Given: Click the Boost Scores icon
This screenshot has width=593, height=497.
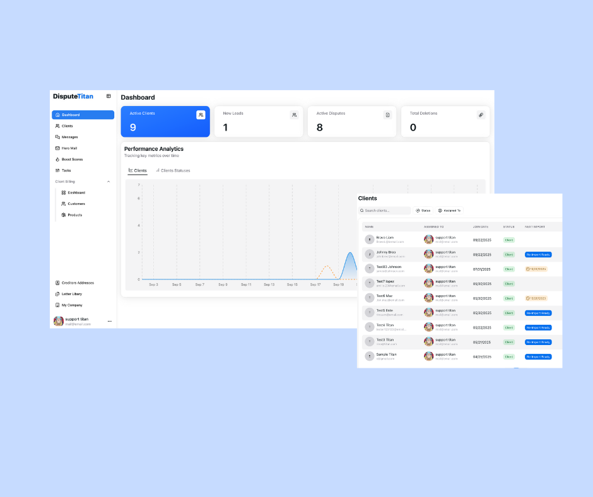Looking at the screenshot, I should tap(57, 160).
